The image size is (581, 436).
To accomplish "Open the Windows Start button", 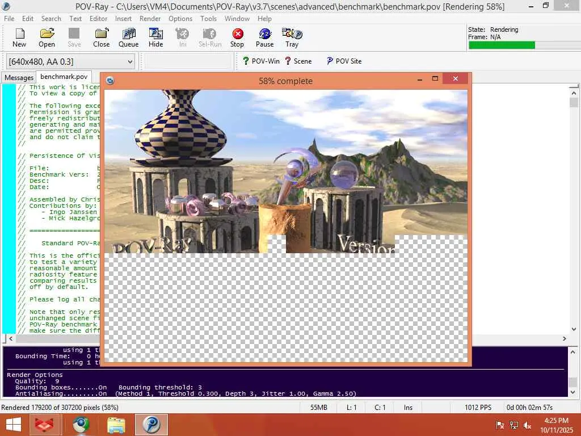I will 14,425.
